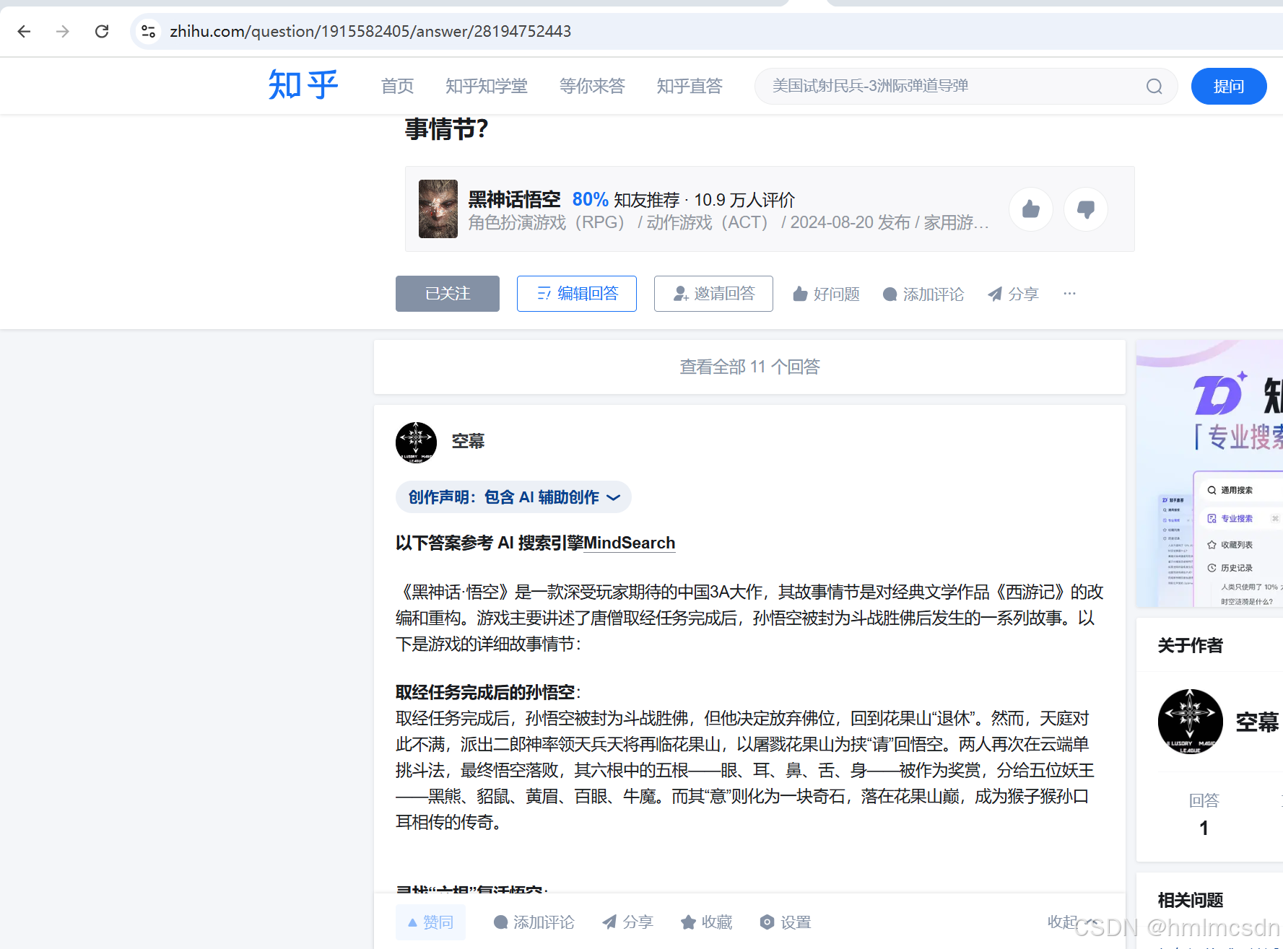The height and width of the screenshot is (949, 1283).
Task: Click the browser forward arrow
Action: click(x=63, y=31)
